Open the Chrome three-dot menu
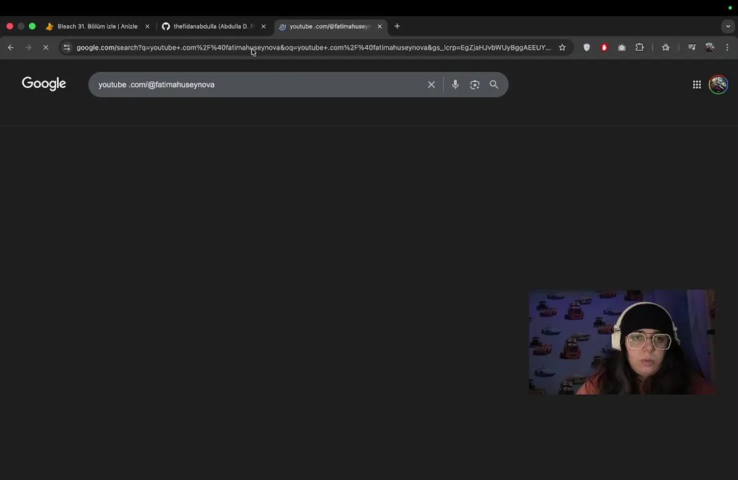The width and height of the screenshot is (738, 480). 727,47
